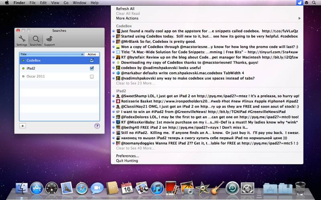Open tweet "Downloading my copy of CodeBox"
The width and height of the screenshot is (321, 200).
pyautogui.click(x=207, y=62)
